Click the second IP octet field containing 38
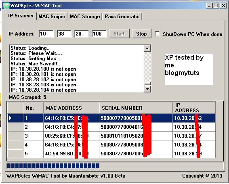Image resolution: width=229 pixels, height=184 pixels. tap(64, 34)
